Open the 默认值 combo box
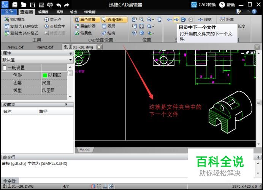The width and height of the screenshot is (263, 190). tap(37, 60)
